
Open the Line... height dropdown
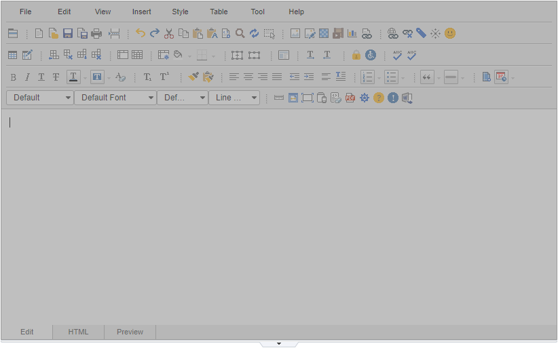click(x=234, y=98)
